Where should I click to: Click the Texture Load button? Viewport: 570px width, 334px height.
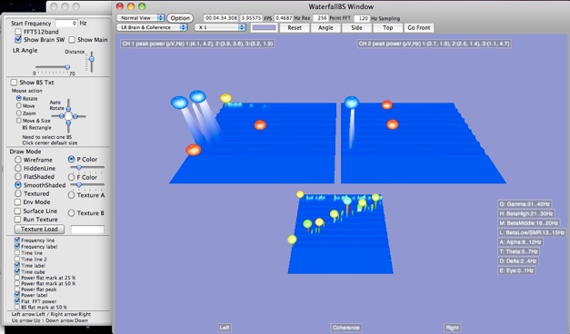pyautogui.click(x=39, y=229)
